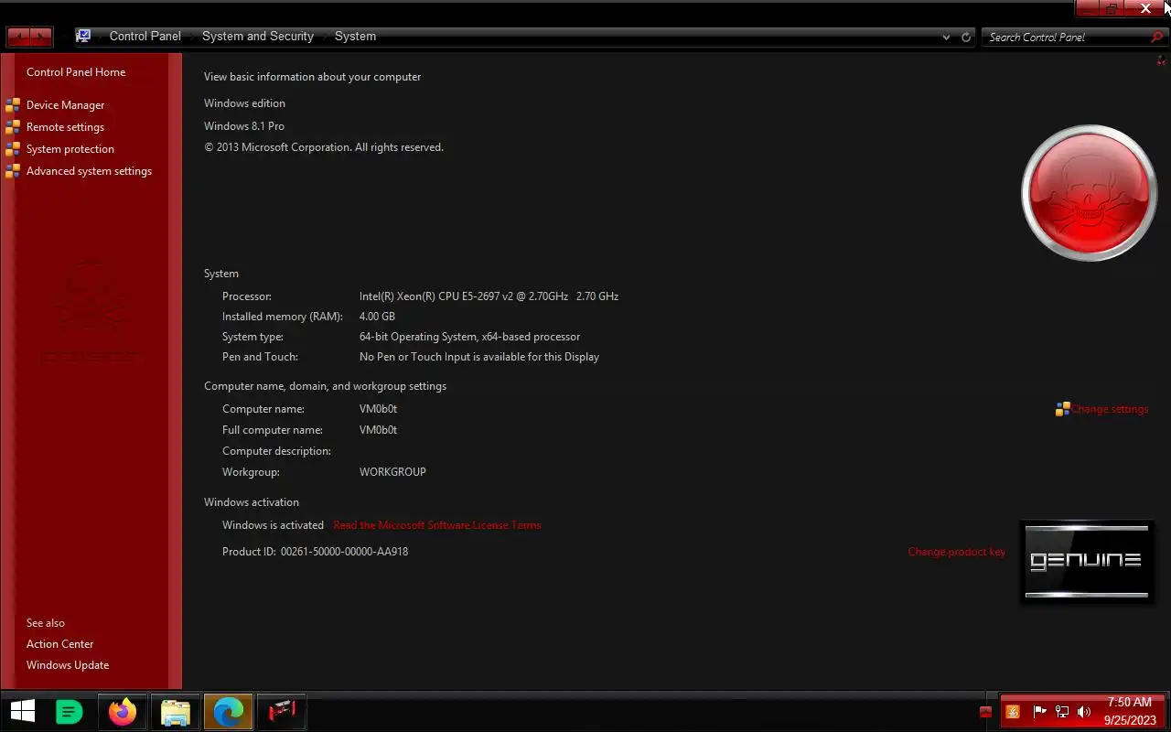Launch Firefox from the taskbar
The width and height of the screenshot is (1171, 732).
pos(122,711)
